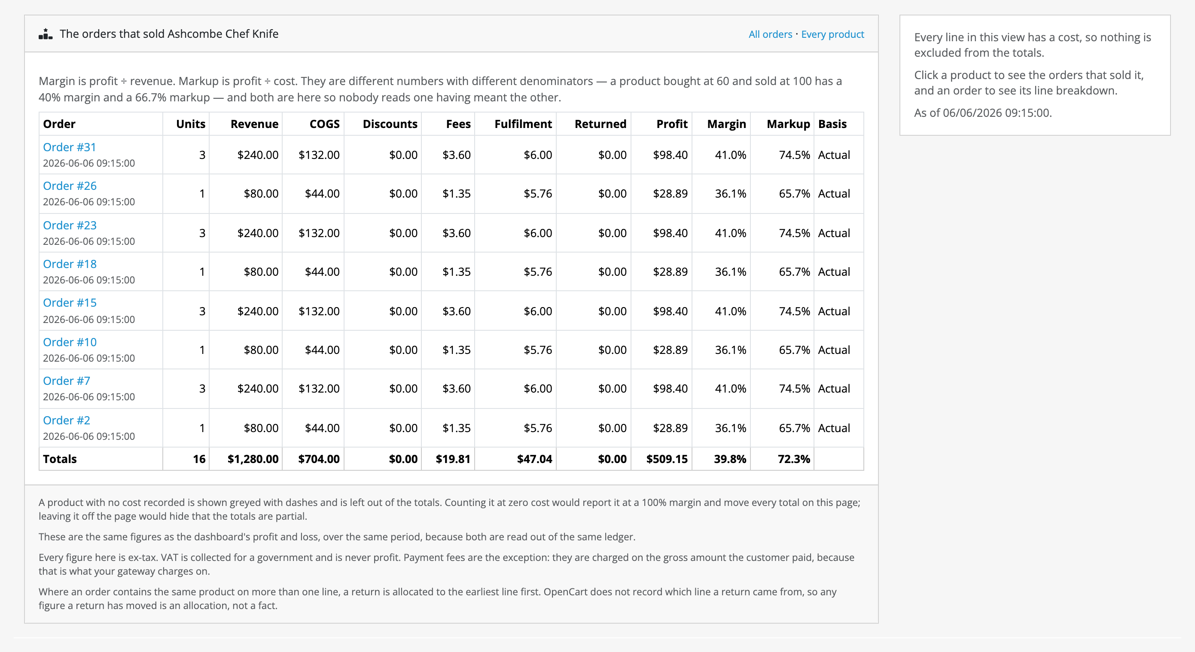Select Order #31 Basis Actual
The width and height of the screenshot is (1195, 652).
[x=834, y=155]
